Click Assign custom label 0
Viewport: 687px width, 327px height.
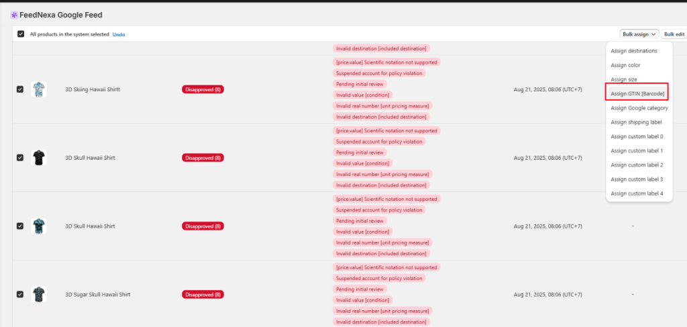tap(637, 136)
